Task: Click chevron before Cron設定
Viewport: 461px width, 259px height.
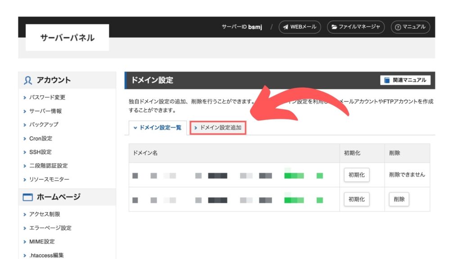Action: point(25,138)
